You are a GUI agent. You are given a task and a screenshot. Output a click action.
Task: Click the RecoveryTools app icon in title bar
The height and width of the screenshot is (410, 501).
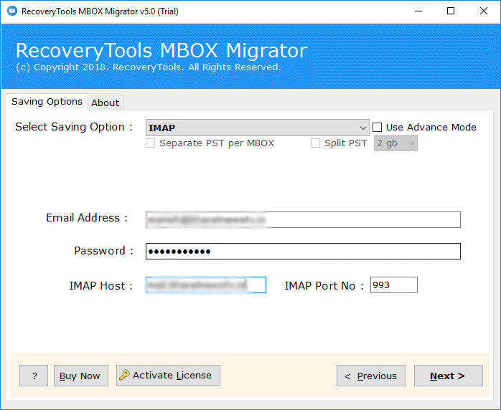point(12,11)
